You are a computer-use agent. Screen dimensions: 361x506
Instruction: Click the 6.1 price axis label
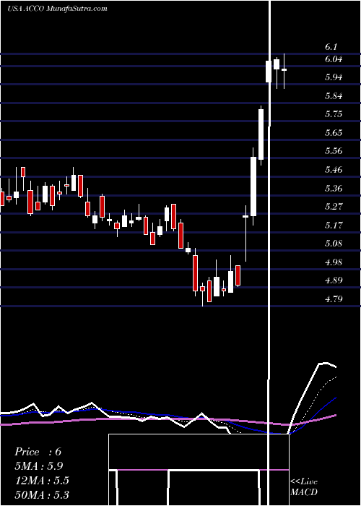click(331, 47)
